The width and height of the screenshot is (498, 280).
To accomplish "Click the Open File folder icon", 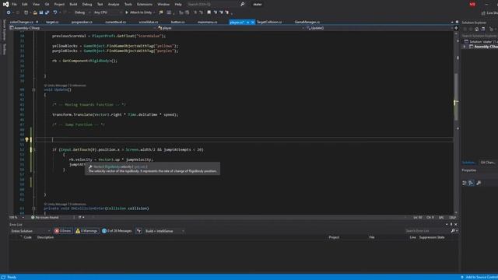I will tap(35, 12).
